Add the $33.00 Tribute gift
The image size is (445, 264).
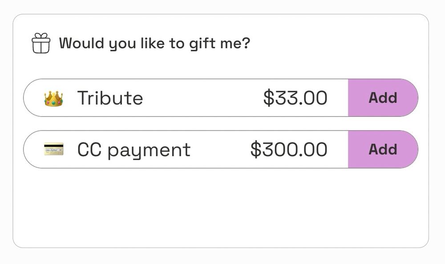[x=383, y=98]
